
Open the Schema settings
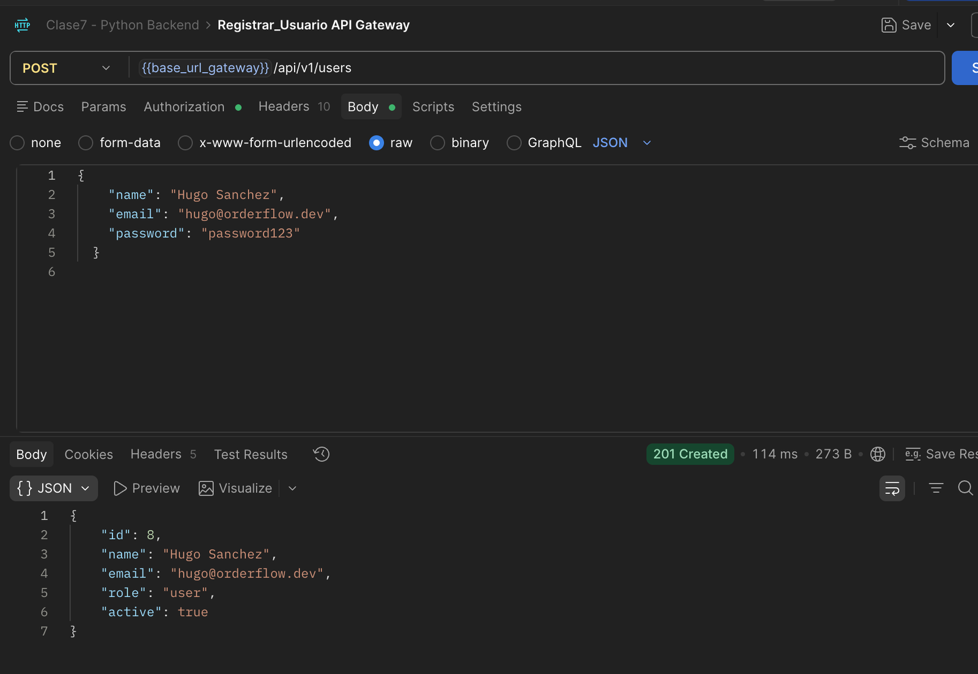[934, 143]
